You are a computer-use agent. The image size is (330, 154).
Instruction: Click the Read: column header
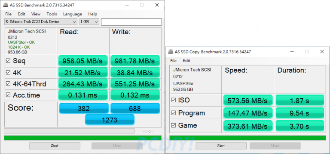coord(69,32)
